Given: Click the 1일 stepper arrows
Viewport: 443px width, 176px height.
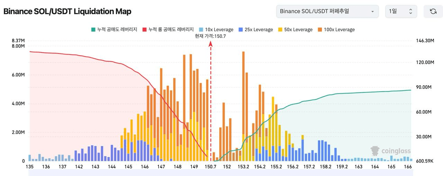Looking at the screenshot, I should point(410,11).
